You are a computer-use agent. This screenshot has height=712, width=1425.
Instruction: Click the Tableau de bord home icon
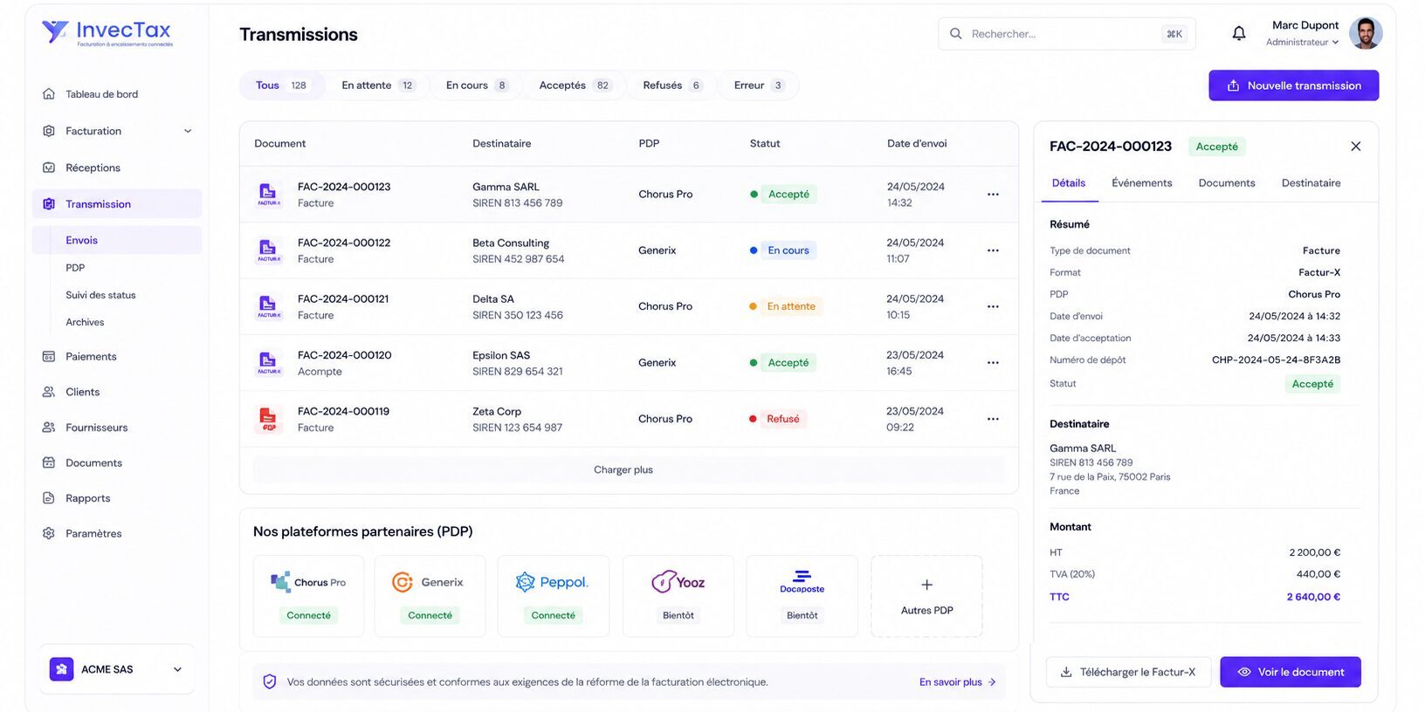(49, 94)
